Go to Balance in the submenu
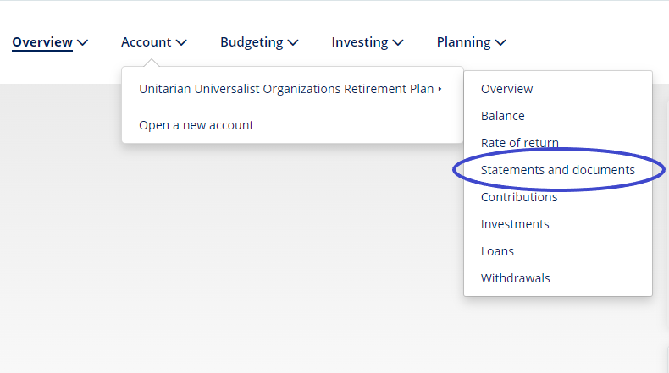The width and height of the screenshot is (669, 373). coord(502,116)
